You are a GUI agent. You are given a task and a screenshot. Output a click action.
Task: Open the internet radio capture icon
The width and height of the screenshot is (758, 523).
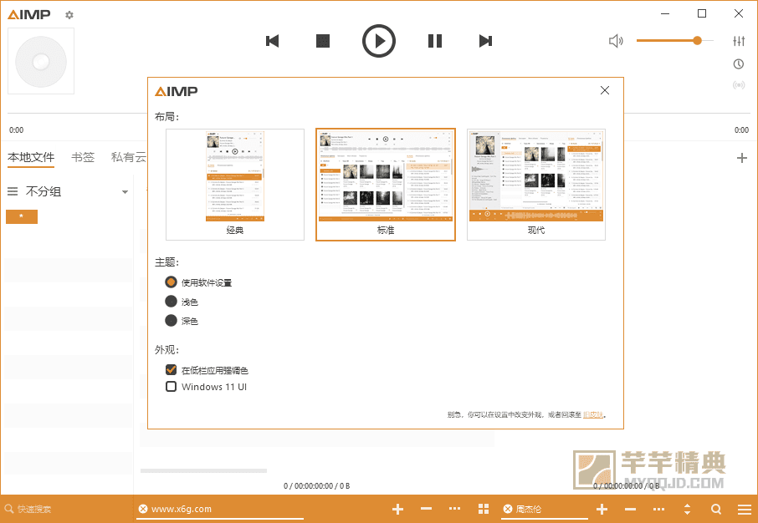[x=739, y=85]
